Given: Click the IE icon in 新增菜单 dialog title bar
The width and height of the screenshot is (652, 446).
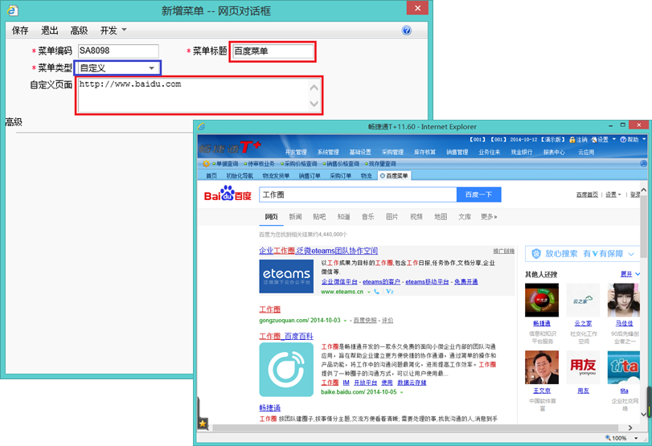Looking at the screenshot, I should tap(13, 10).
